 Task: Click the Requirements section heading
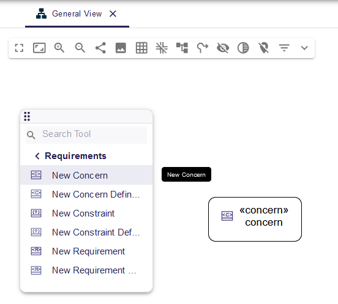click(x=75, y=156)
